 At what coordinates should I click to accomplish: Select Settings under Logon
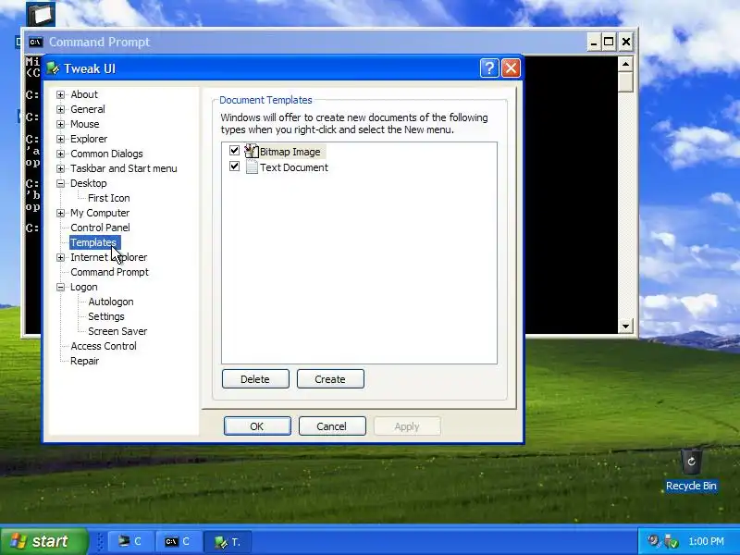click(106, 316)
